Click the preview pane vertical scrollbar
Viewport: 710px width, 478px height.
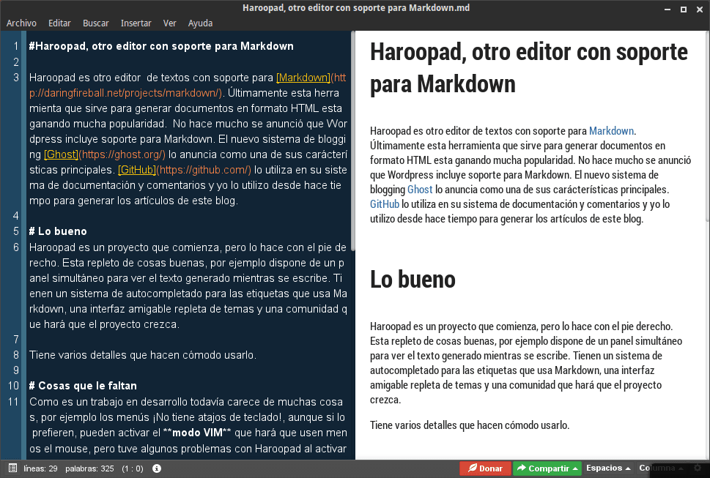708,127
